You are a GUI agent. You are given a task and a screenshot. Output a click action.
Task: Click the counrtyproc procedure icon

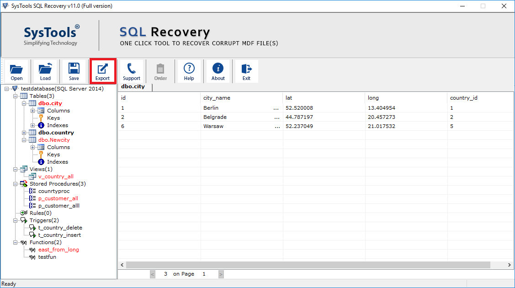tap(32, 191)
